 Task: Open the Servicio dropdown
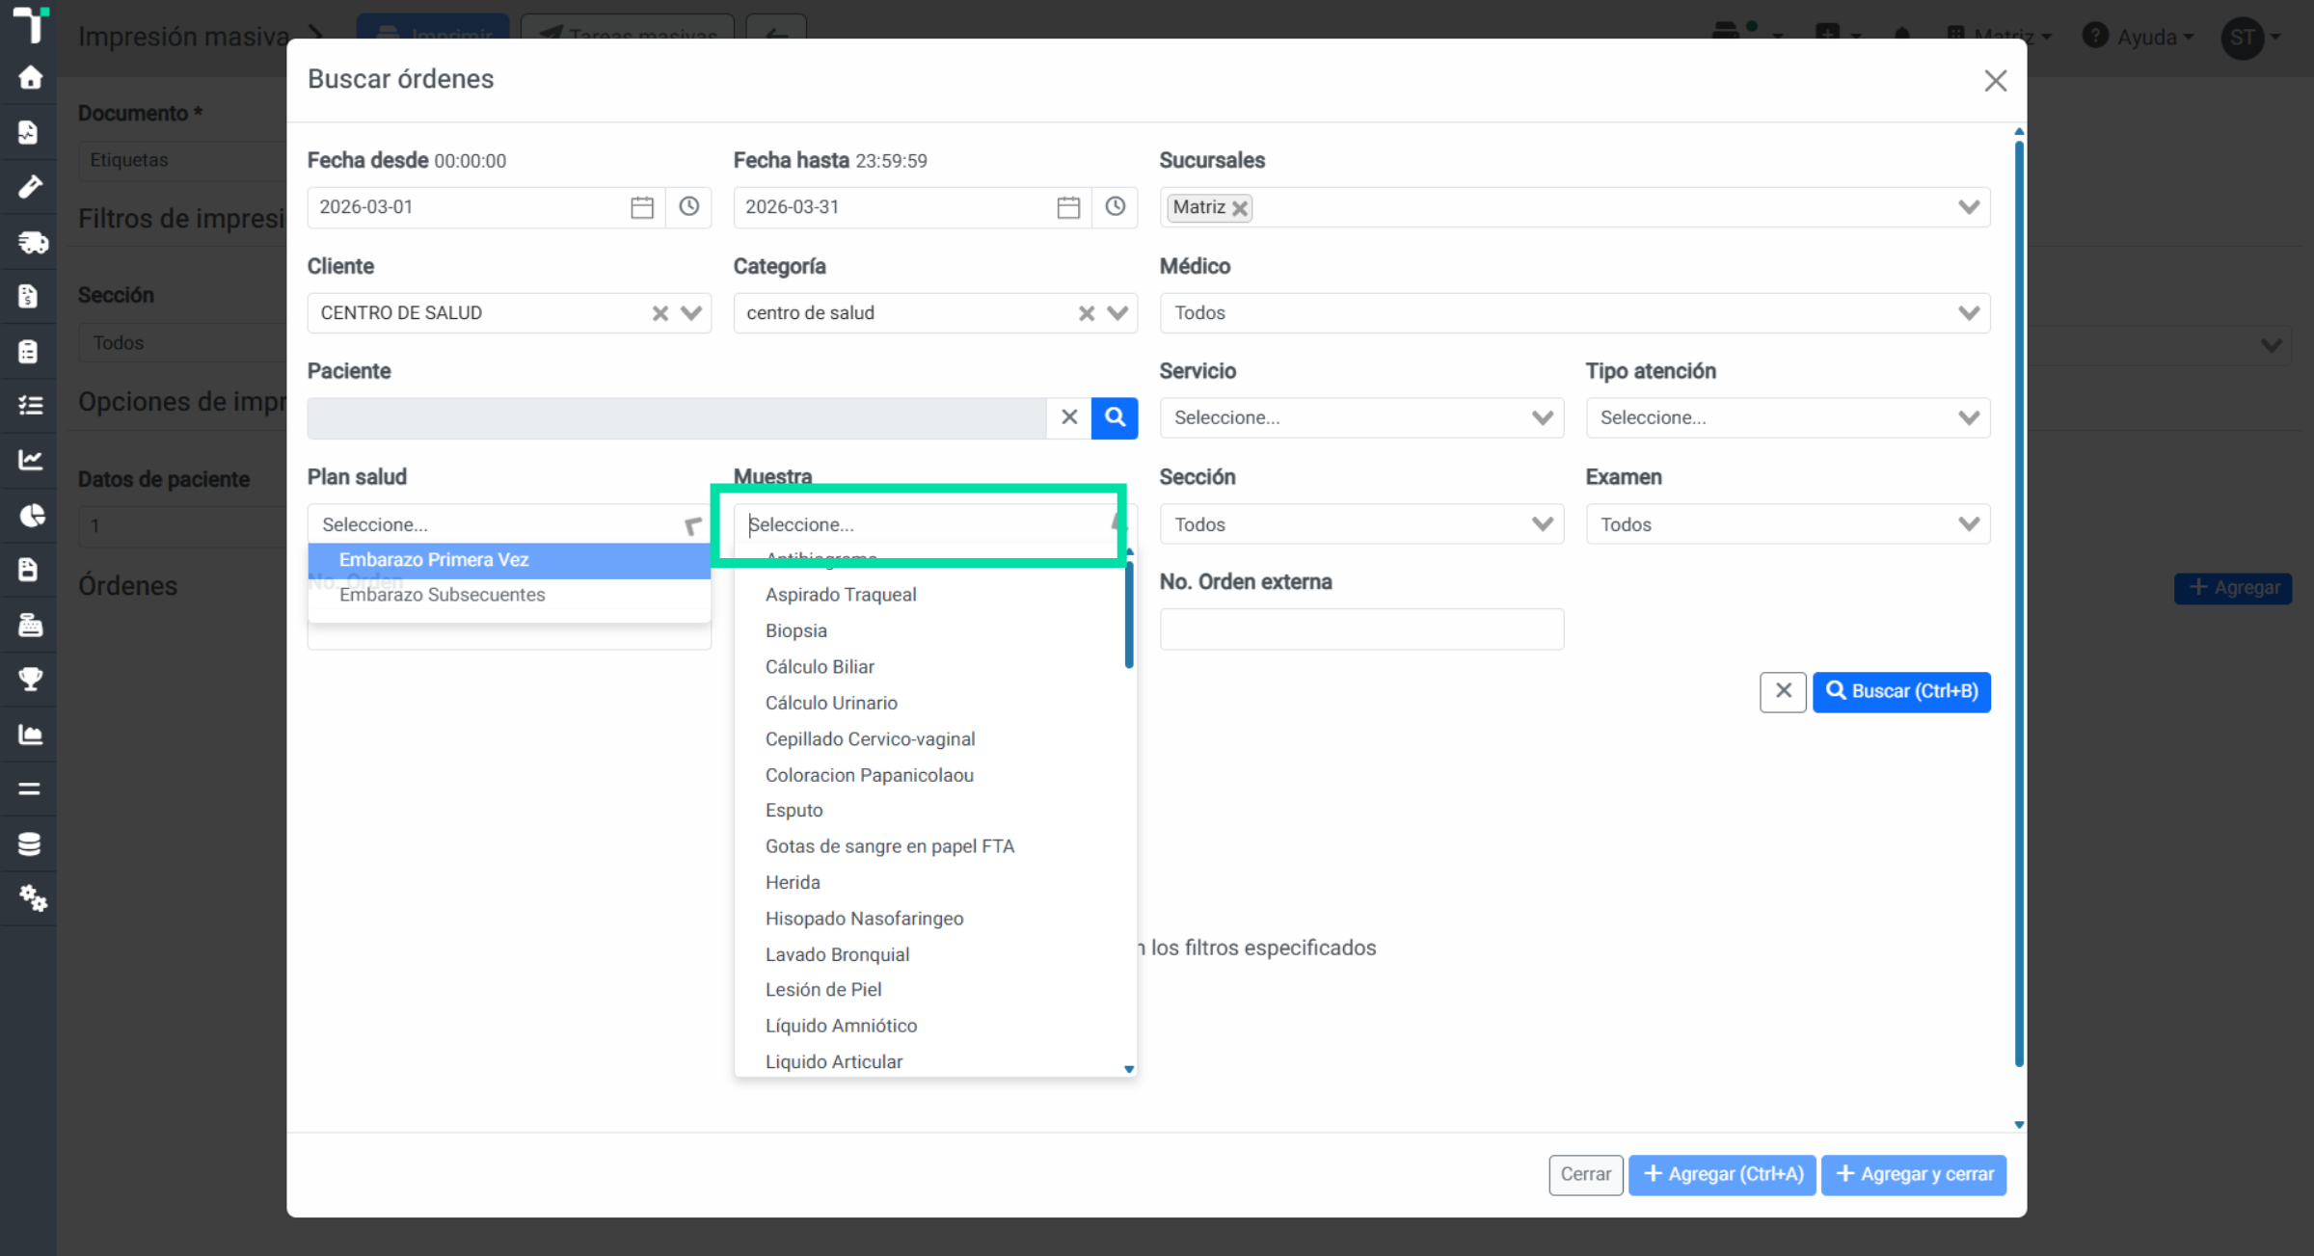(x=1361, y=417)
